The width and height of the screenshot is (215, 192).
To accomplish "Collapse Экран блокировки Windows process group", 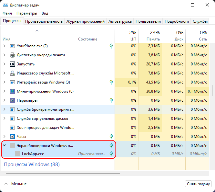I will tap(5, 145).
